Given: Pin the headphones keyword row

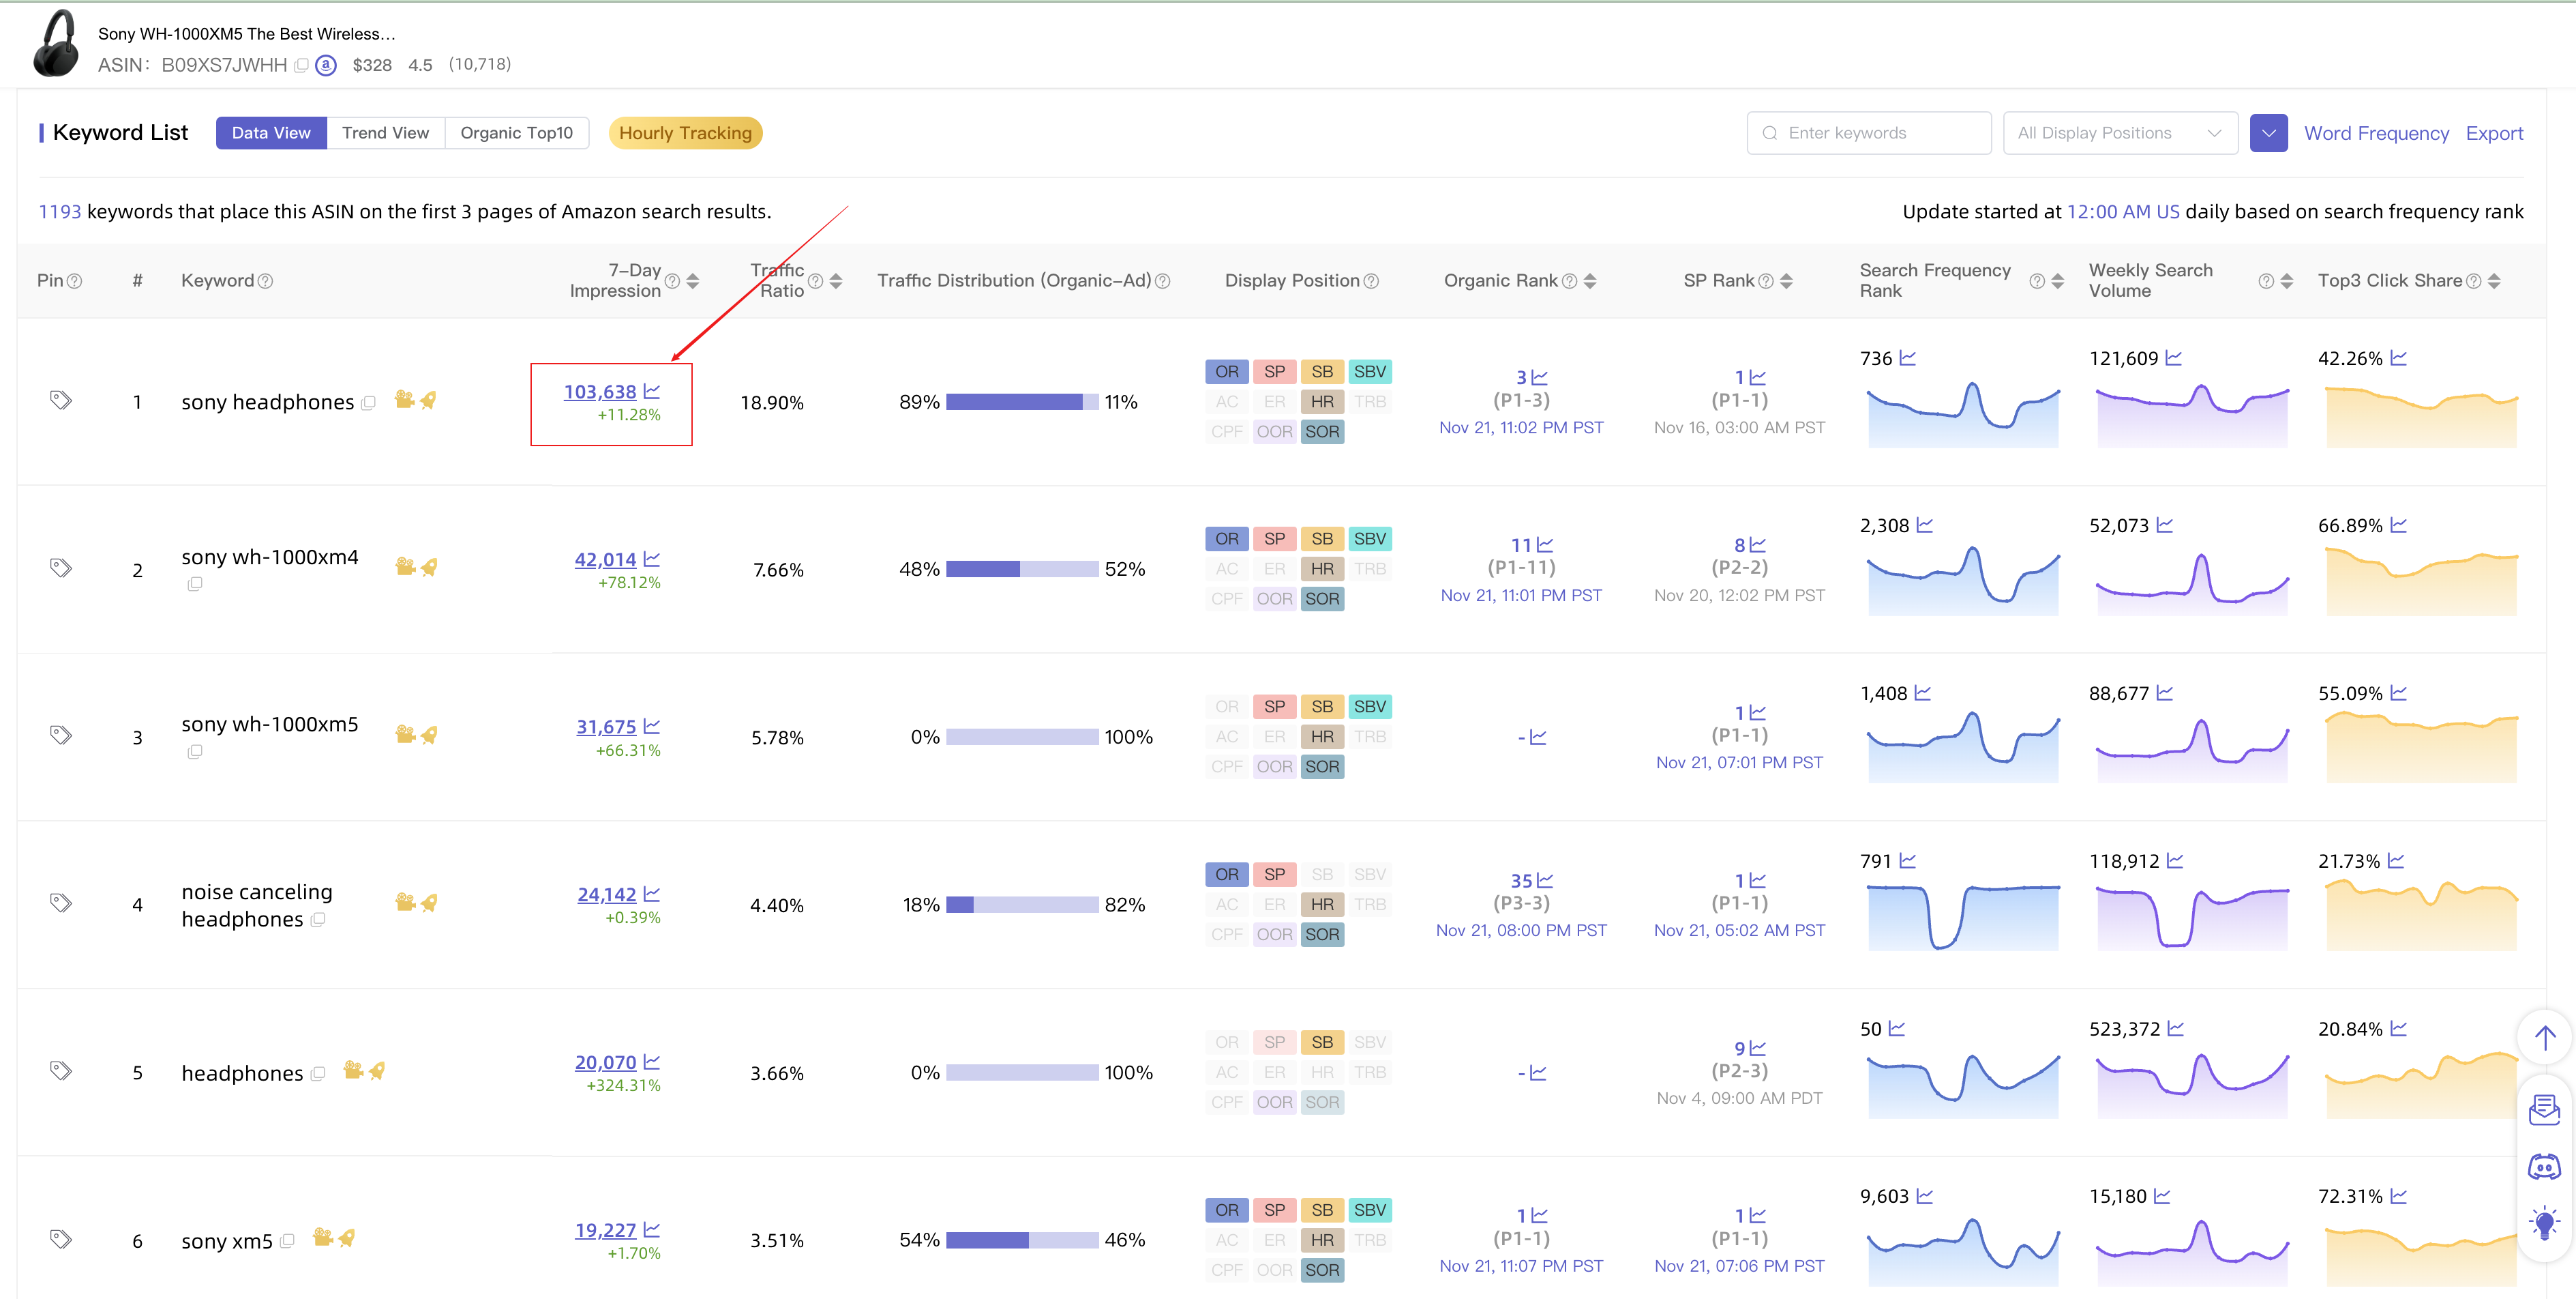Looking at the screenshot, I should click(61, 1071).
